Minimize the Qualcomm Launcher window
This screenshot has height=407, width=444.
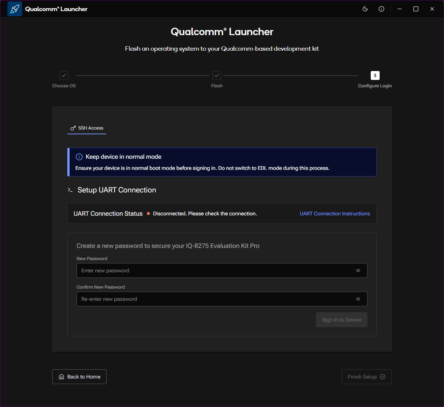tap(400, 9)
